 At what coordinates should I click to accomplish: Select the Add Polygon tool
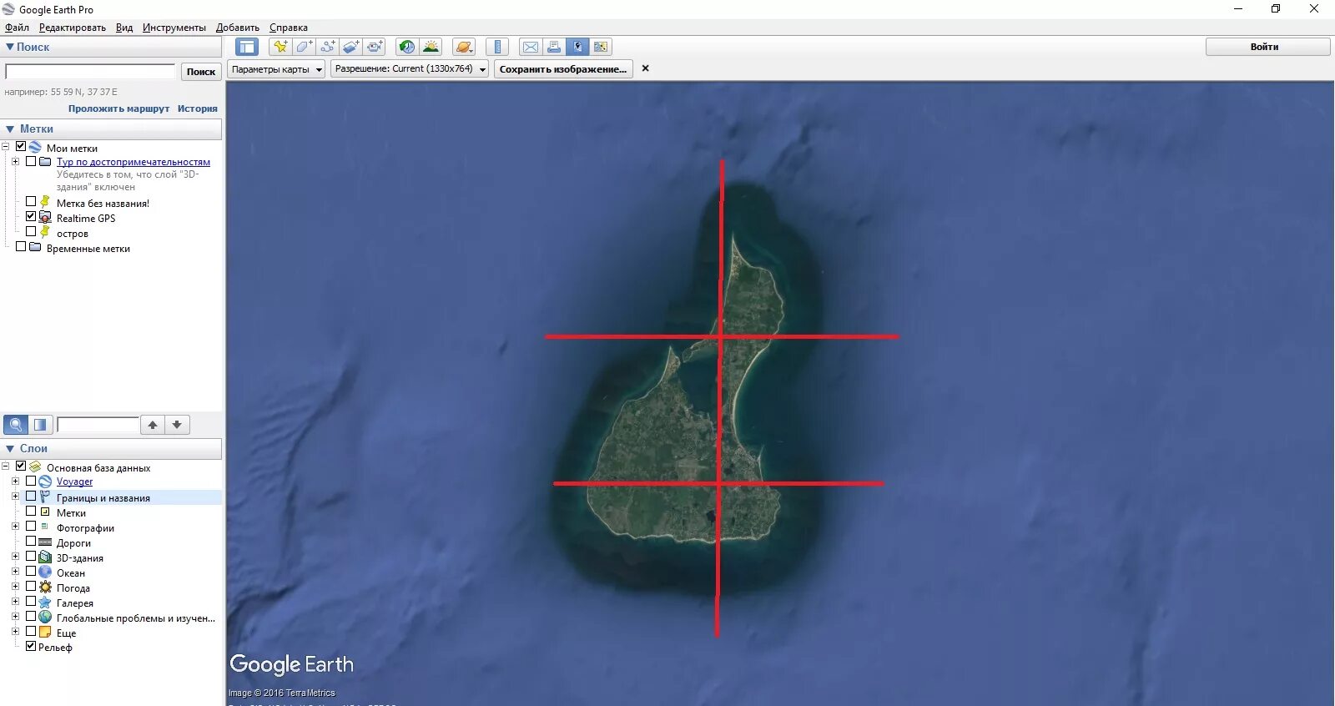click(x=304, y=47)
